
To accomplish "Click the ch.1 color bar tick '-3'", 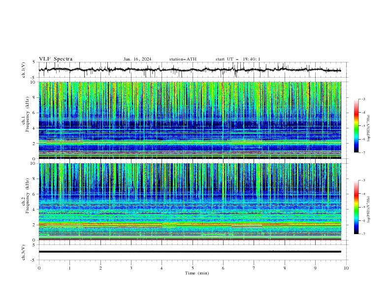I will [363, 99].
